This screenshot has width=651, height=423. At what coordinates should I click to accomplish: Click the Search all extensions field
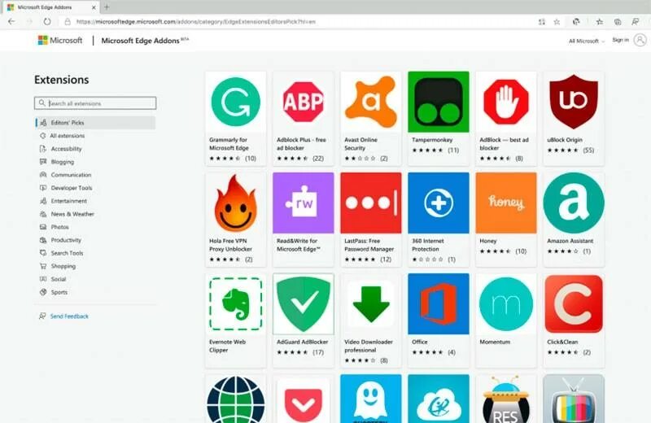[95, 103]
